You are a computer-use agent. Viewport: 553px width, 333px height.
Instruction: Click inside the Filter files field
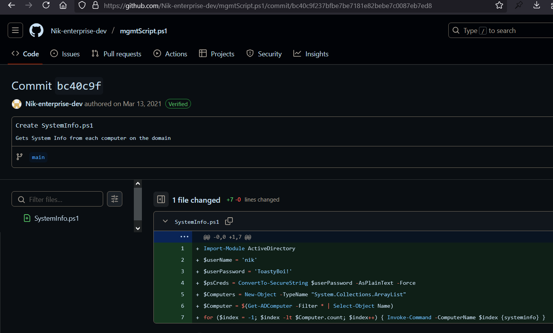pyautogui.click(x=57, y=199)
